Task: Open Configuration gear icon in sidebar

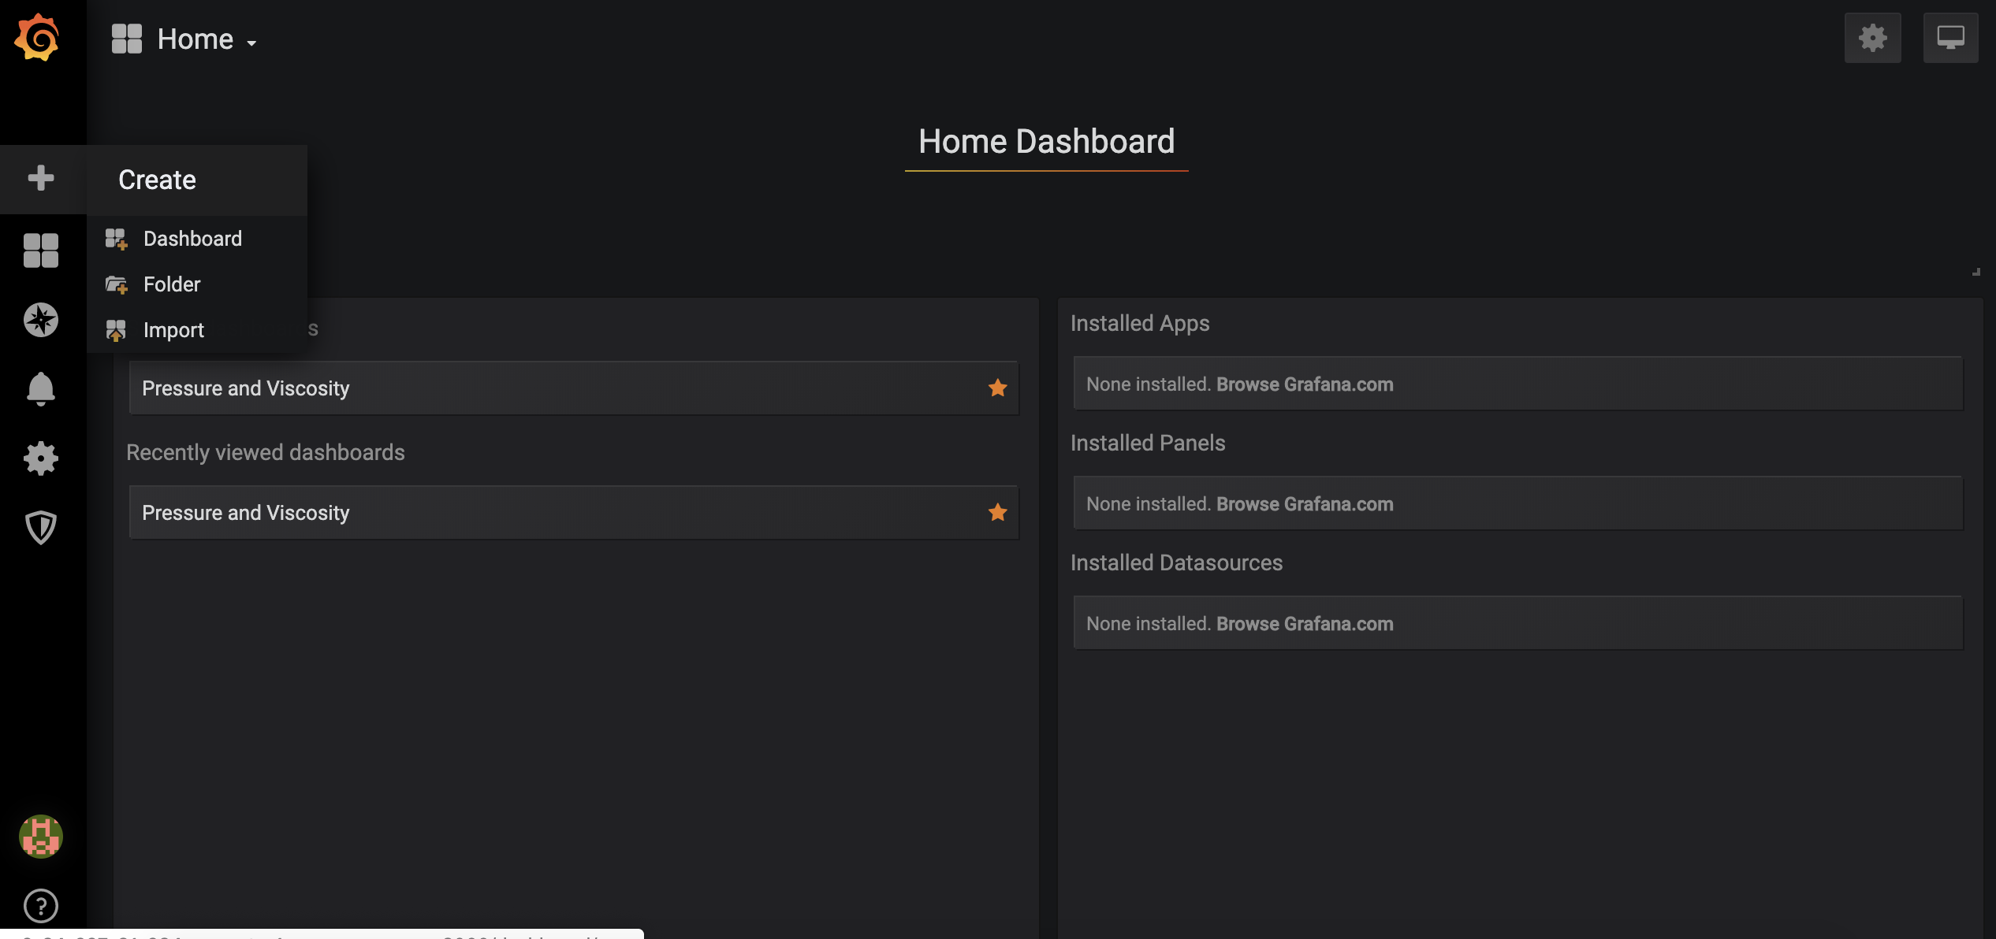Action: (41, 458)
